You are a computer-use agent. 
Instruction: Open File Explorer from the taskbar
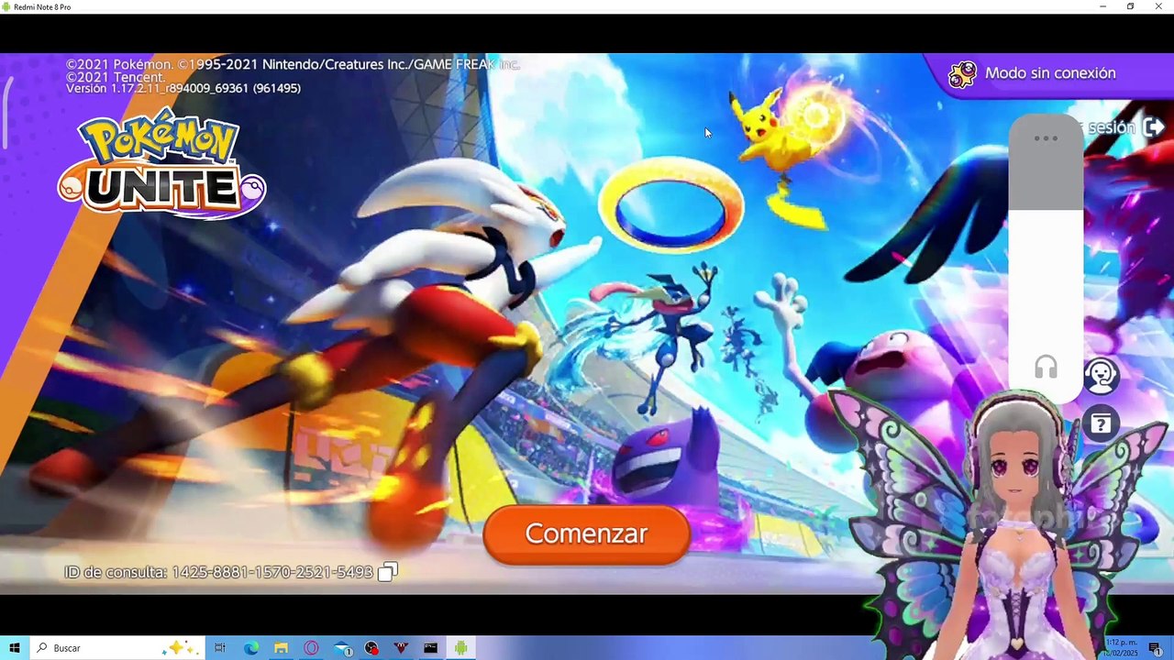click(281, 648)
